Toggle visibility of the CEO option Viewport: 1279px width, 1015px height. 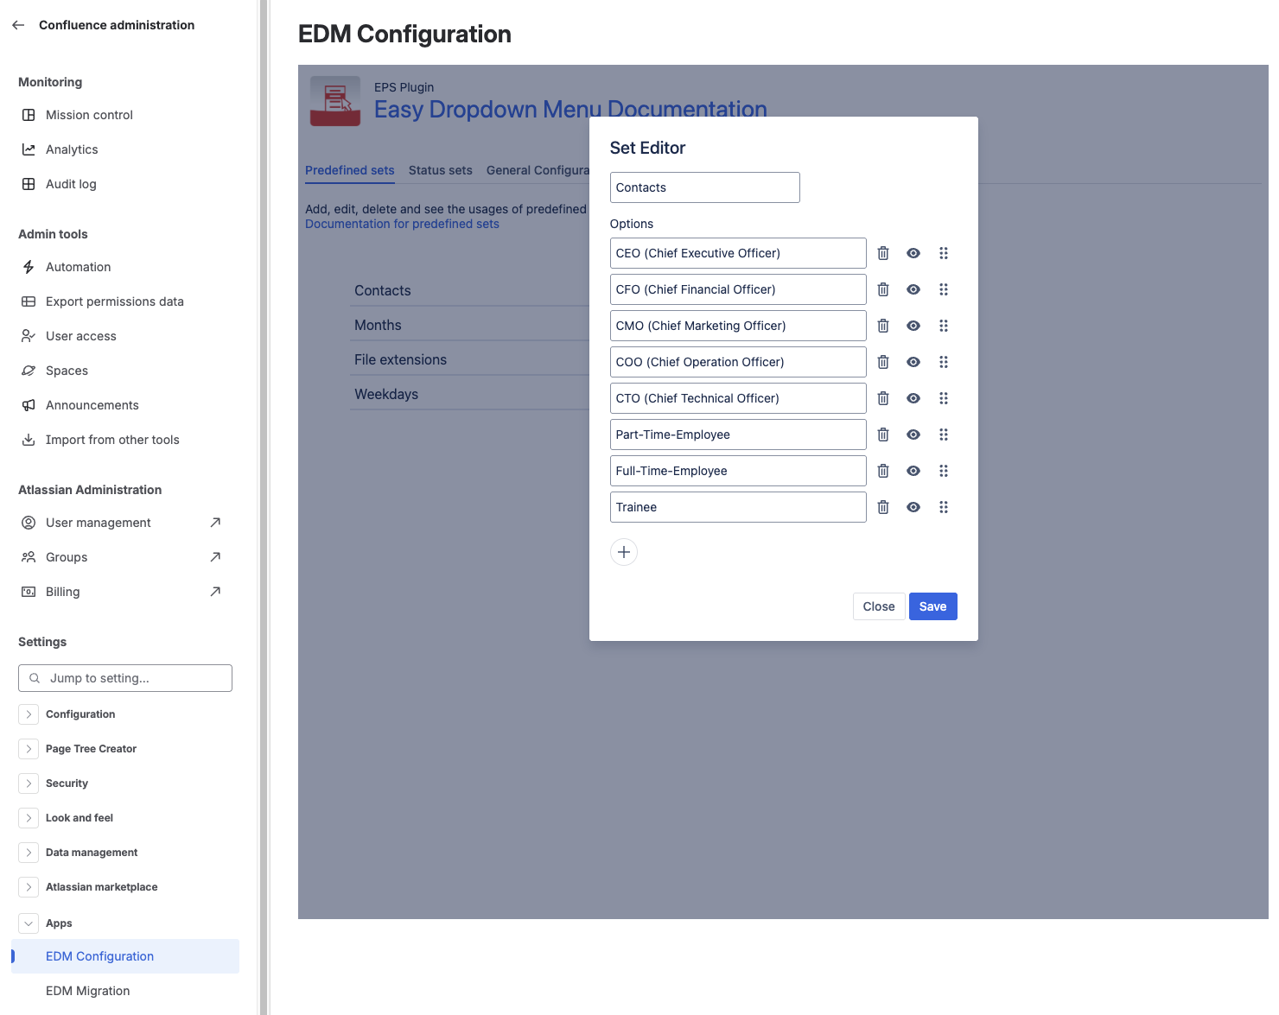coord(913,253)
